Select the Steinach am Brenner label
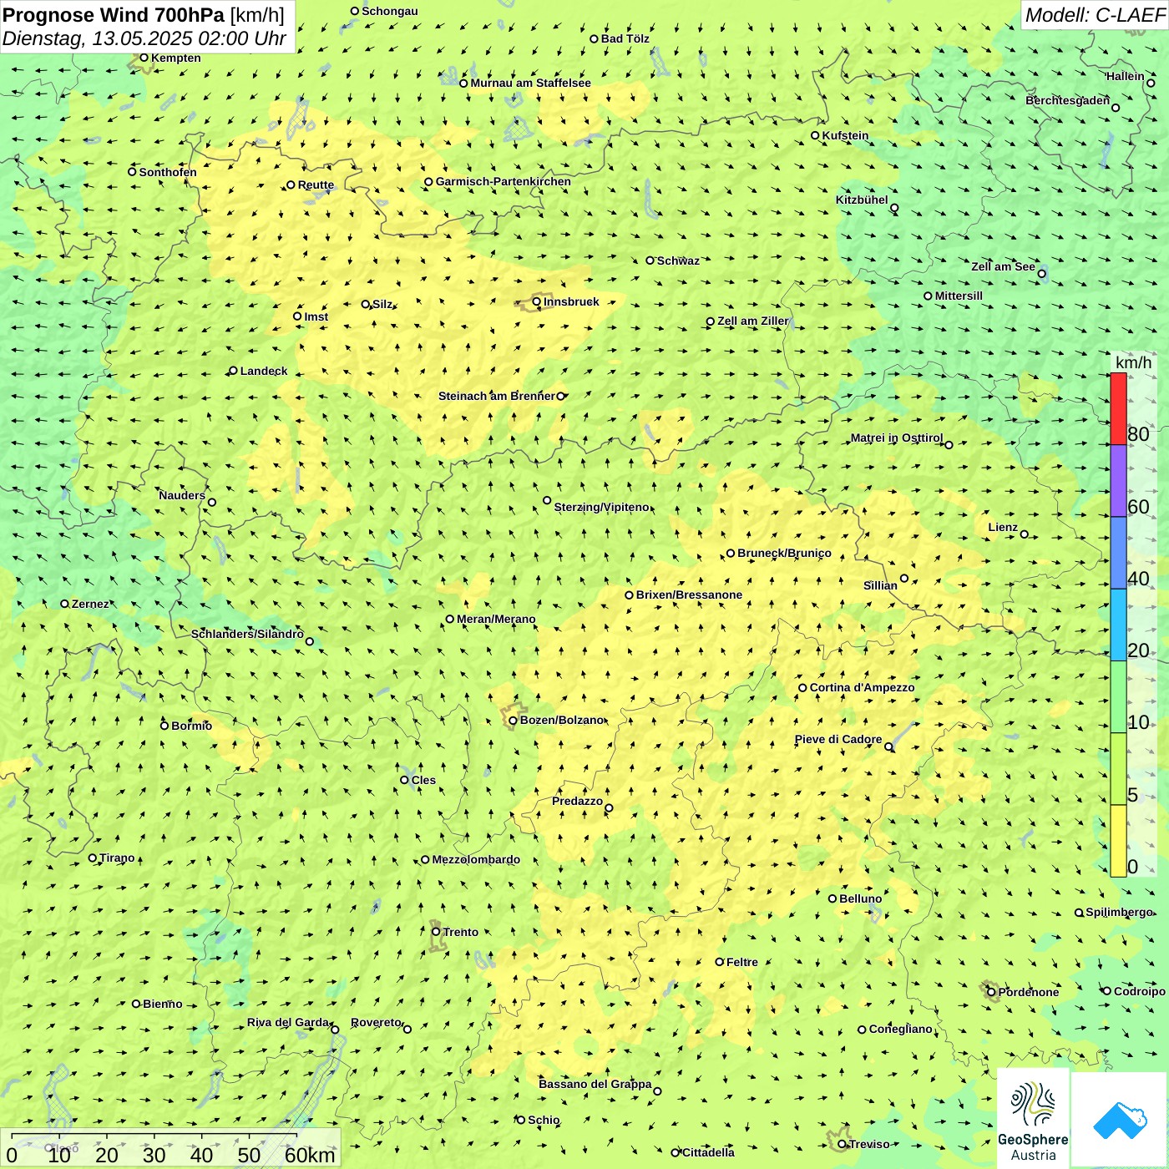Viewport: 1169px width, 1169px height. pyautogui.click(x=496, y=396)
